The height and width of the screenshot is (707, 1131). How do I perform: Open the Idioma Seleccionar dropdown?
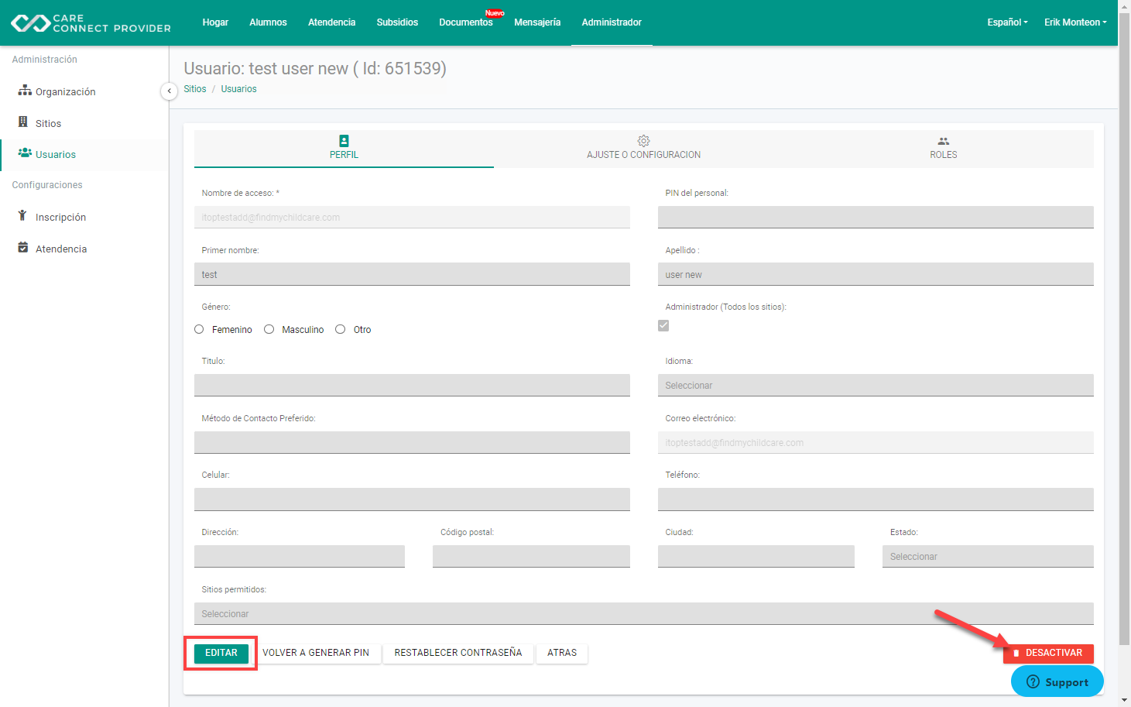(876, 385)
